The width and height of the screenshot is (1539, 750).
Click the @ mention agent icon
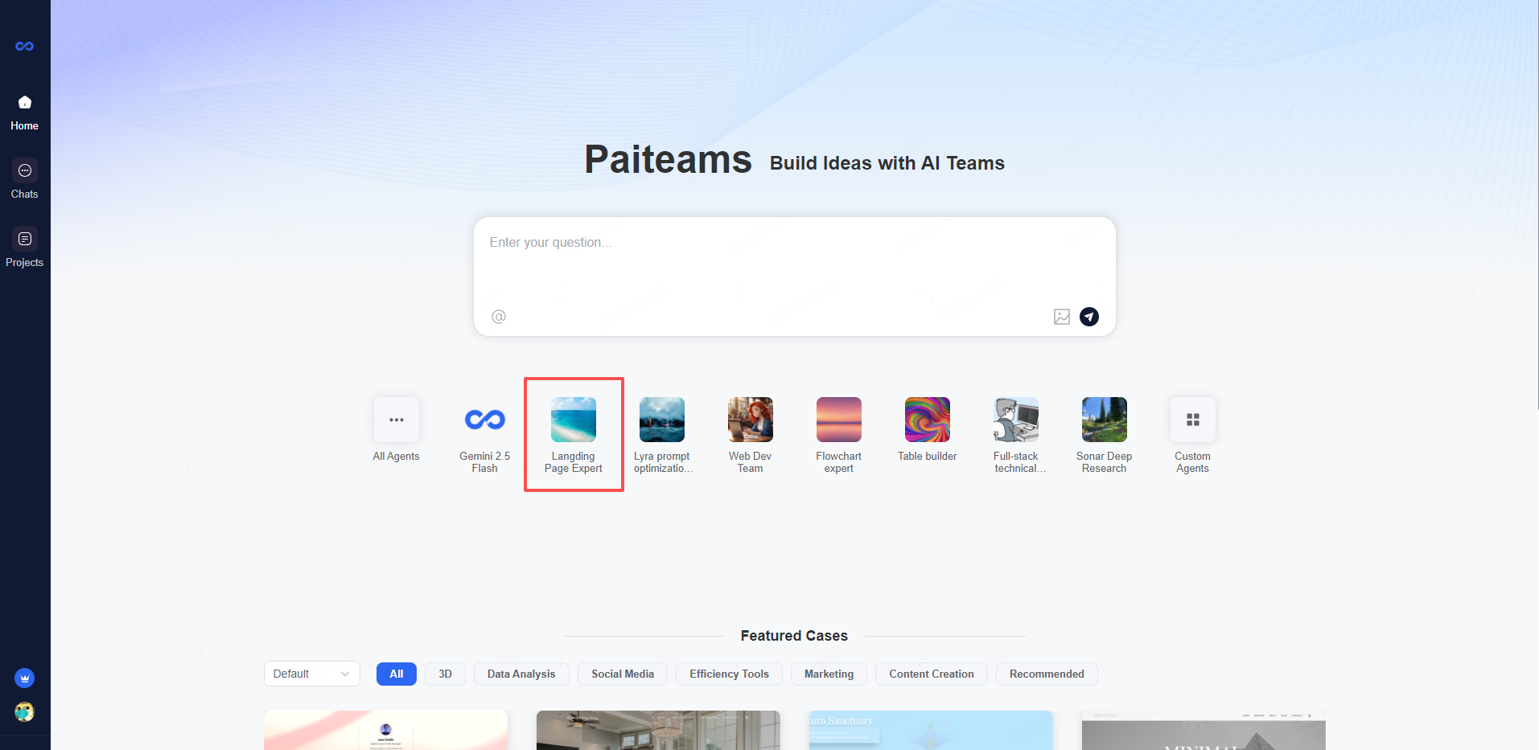pyautogui.click(x=499, y=317)
